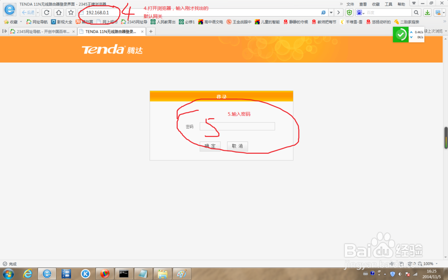Open the command prompt taskbar window
This screenshot has width=448, height=280.
tap(124, 274)
